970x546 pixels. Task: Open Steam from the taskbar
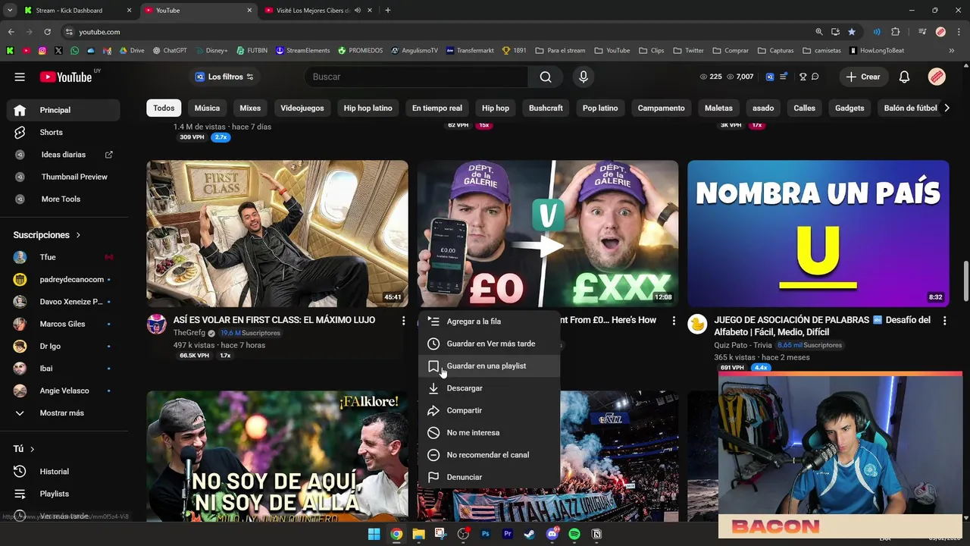pyautogui.click(x=530, y=534)
